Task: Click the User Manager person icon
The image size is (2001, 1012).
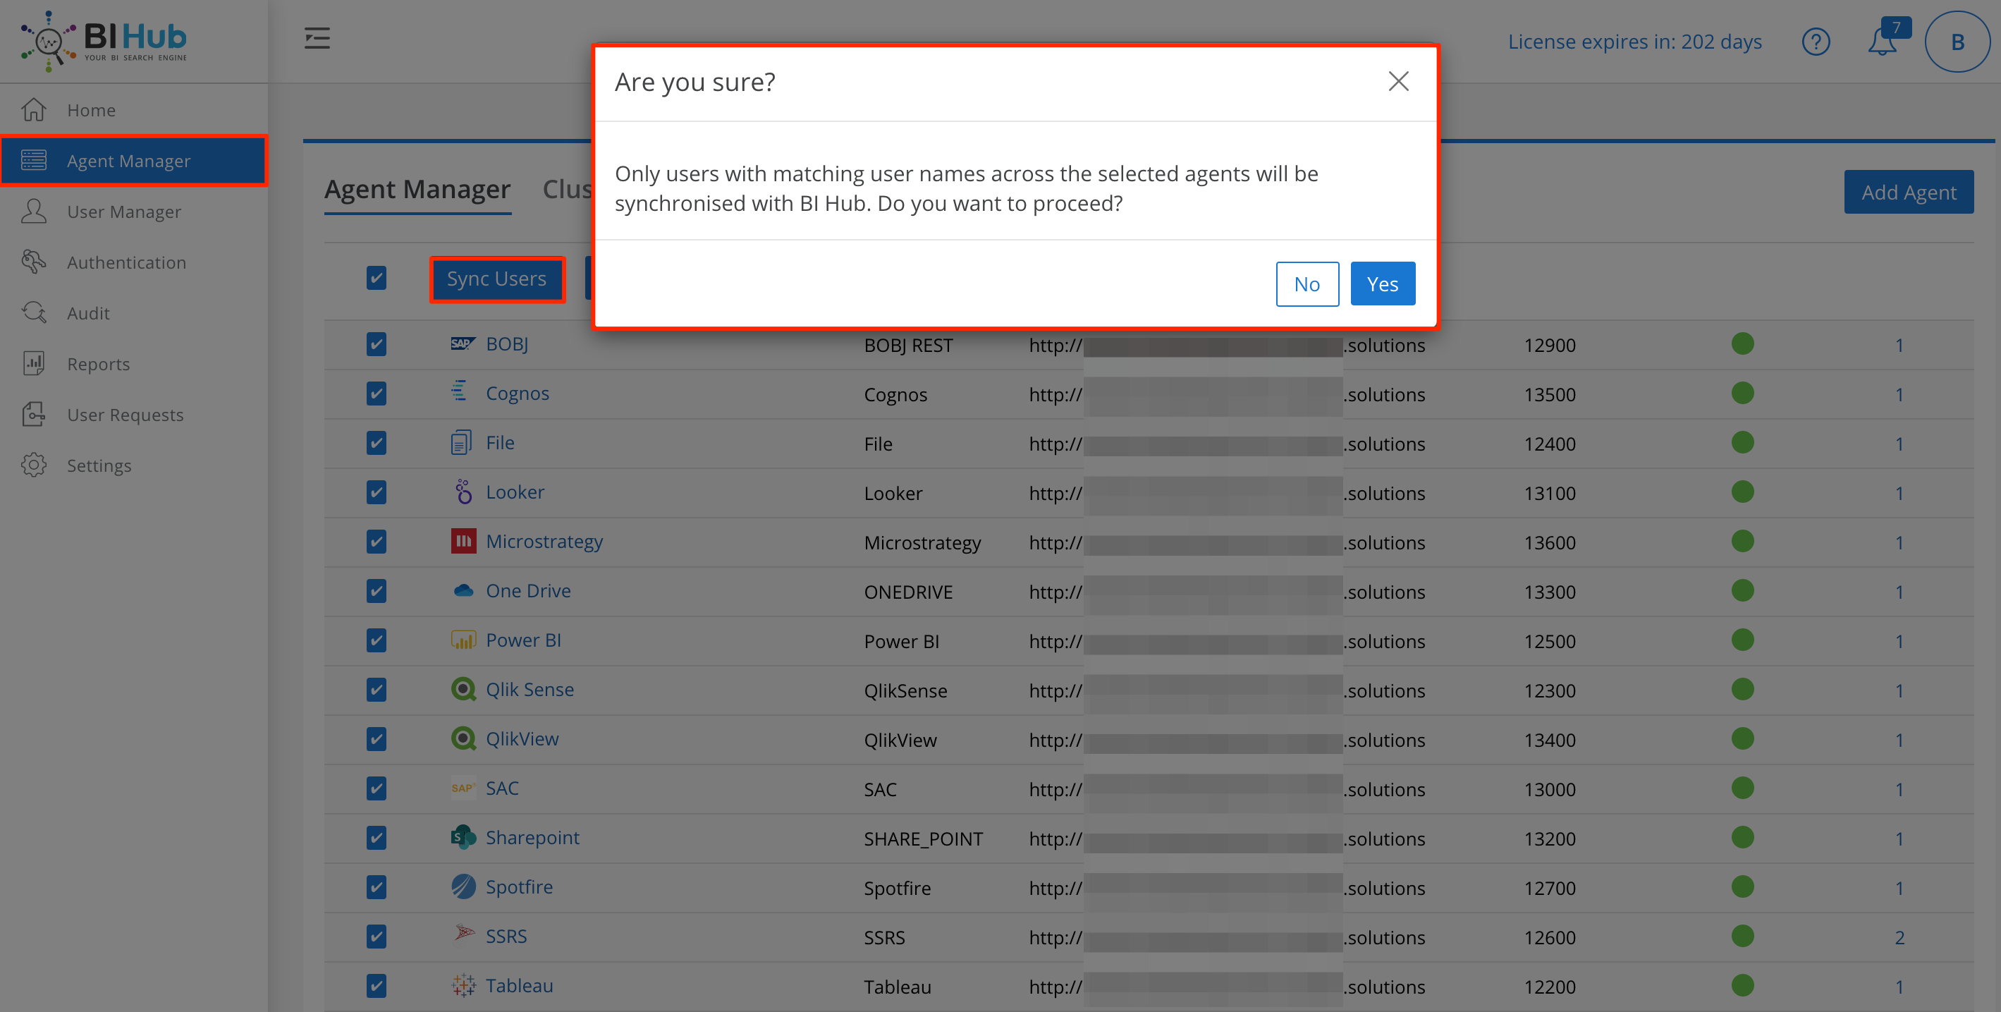Action: click(33, 212)
